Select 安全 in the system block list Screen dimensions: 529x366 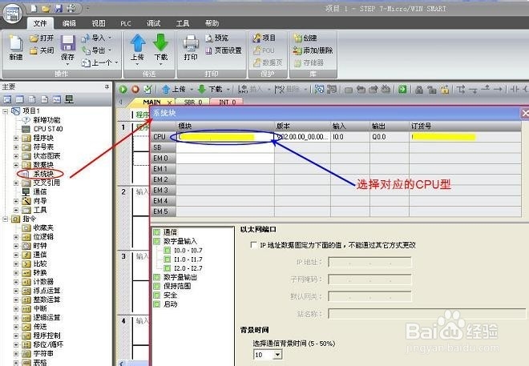click(170, 296)
